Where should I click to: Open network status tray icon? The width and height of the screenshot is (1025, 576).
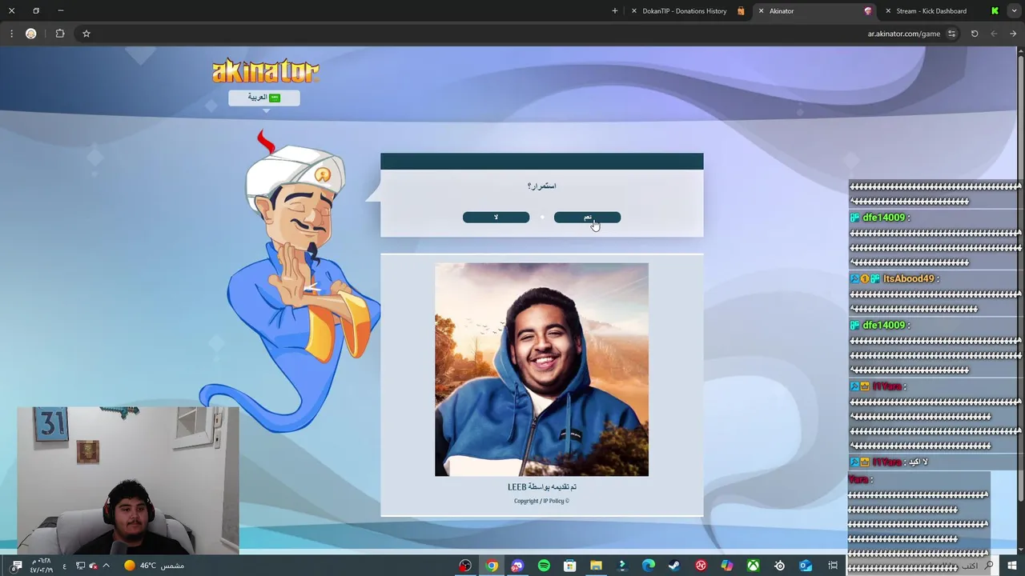point(80,566)
